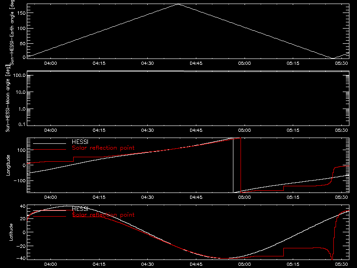
Task: Click the 10.0 tick on Moon angle axis
Action: pos(21,92)
